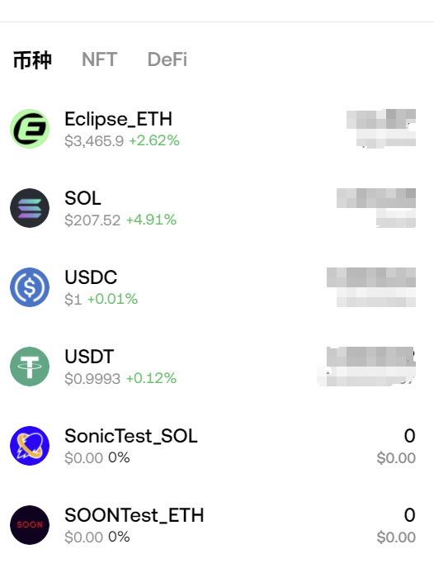Image resolution: width=434 pixels, height=568 pixels.
Task: Click the SOL coin logo
Action: click(x=30, y=208)
